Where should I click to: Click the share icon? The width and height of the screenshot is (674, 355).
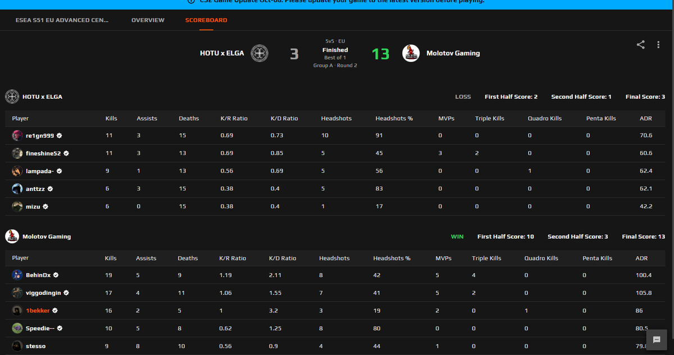point(641,45)
